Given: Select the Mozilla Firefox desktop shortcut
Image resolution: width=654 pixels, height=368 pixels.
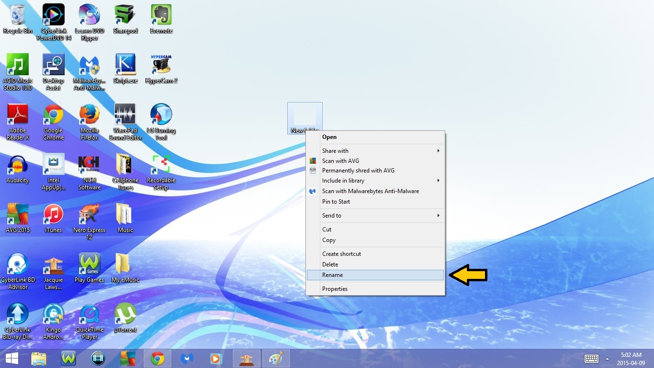Looking at the screenshot, I should pos(90,122).
